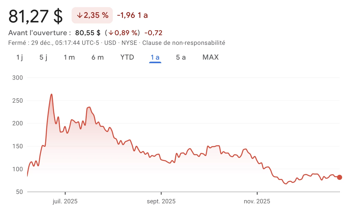Click the red down-arrow beside 2,35 %
The image size is (359, 212).
tap(80, 15)
